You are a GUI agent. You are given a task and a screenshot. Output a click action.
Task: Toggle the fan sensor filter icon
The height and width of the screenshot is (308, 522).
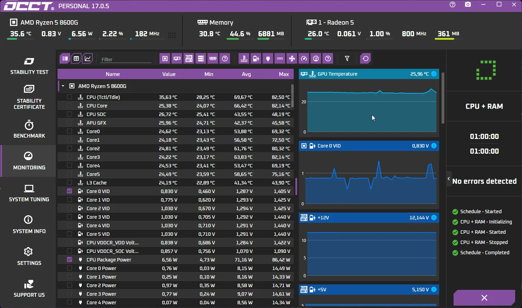click(292, 59)
